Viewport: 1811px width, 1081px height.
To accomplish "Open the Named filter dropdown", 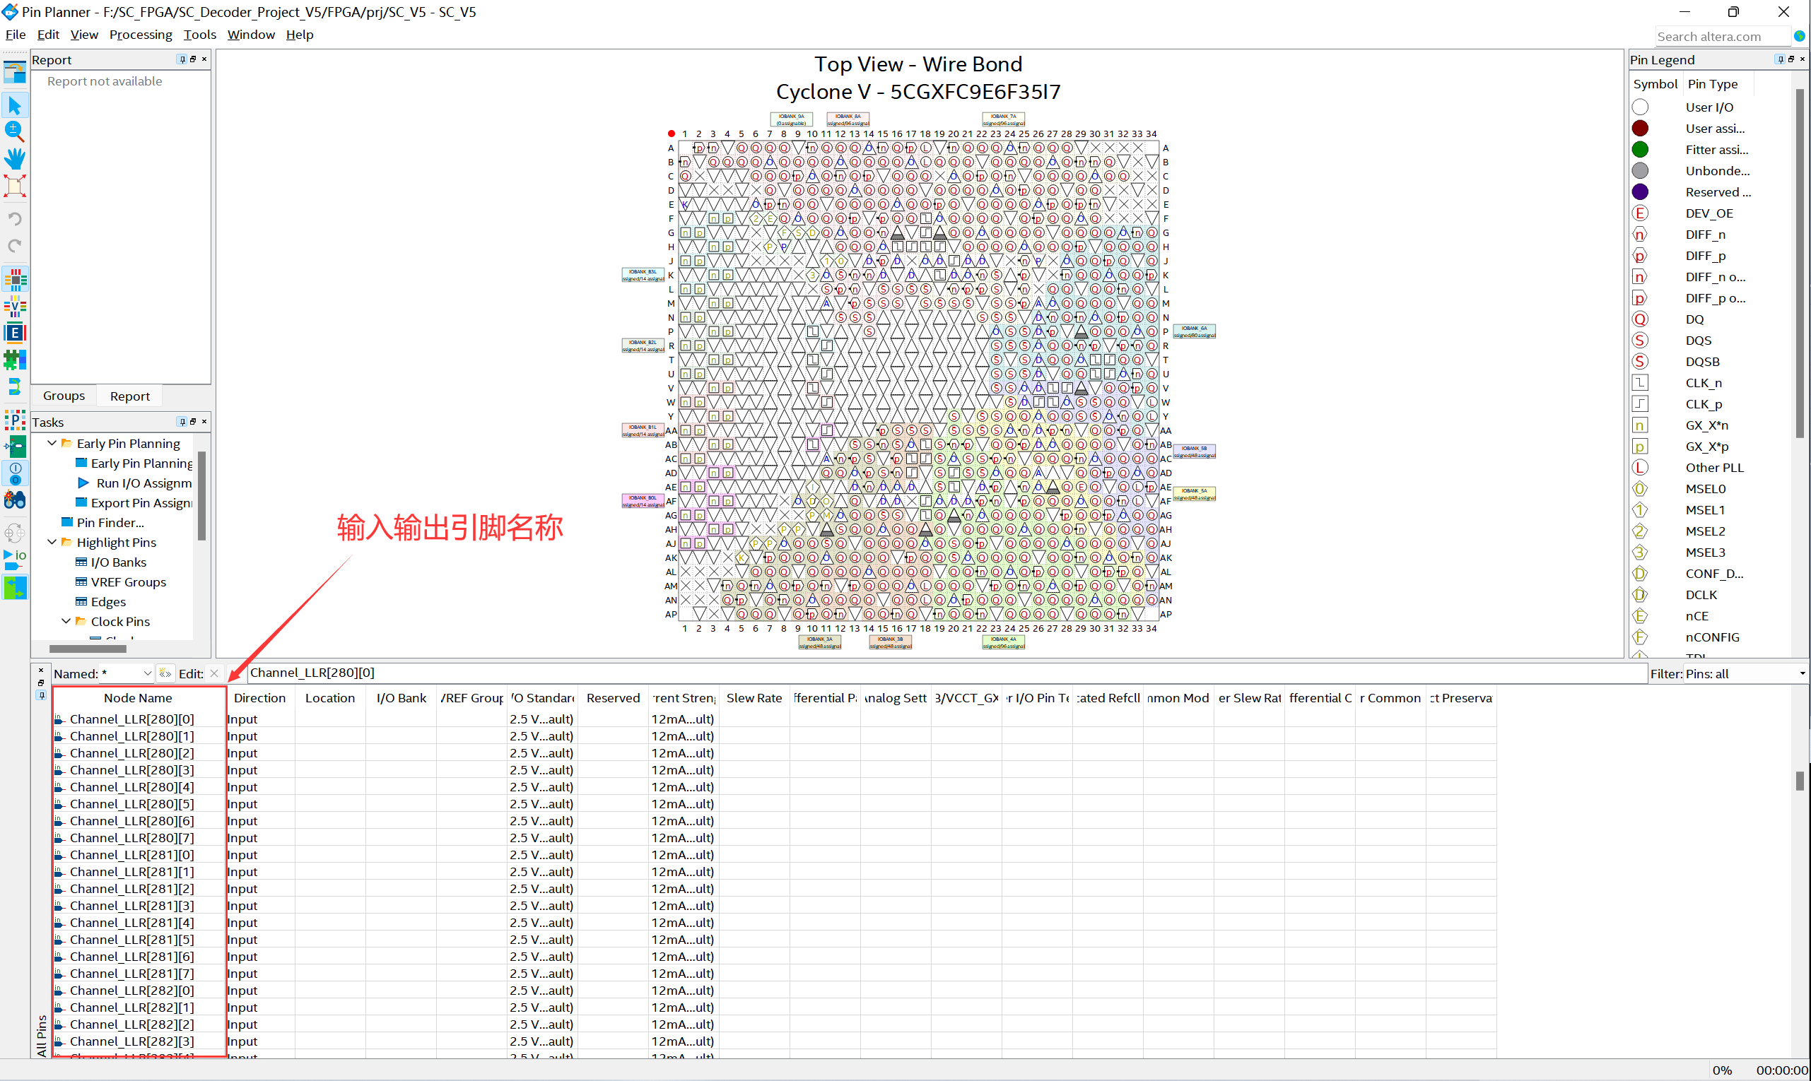I will point(149,673).
